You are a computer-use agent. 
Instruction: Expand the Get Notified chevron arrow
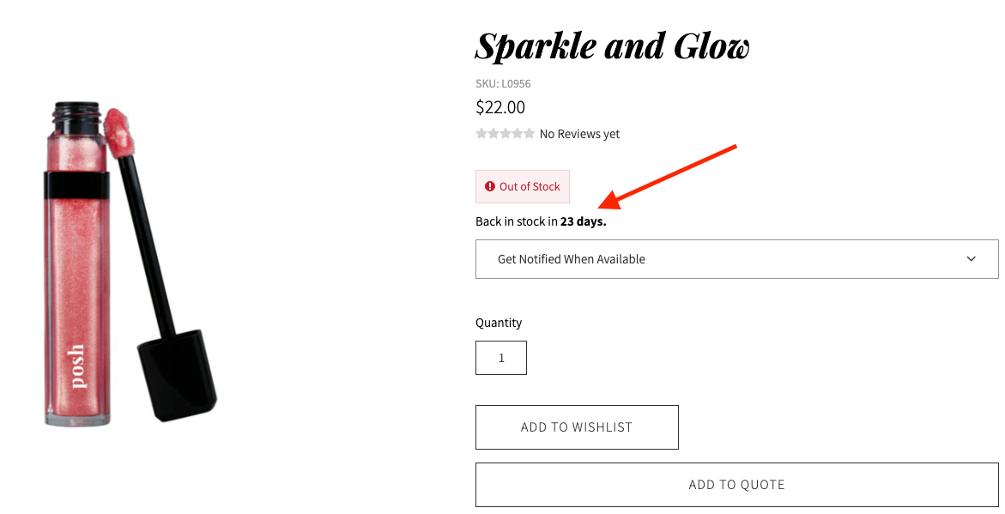click(x=971, y=259)
